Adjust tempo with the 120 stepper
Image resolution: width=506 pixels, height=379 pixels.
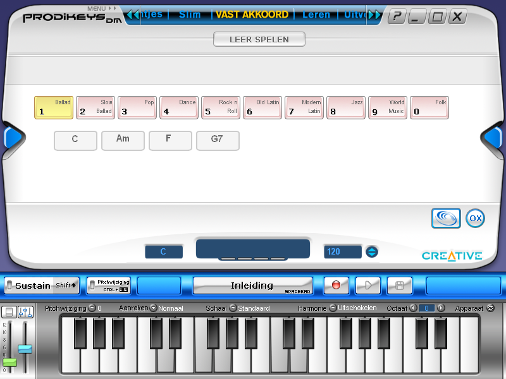click(x=372, y=251)
